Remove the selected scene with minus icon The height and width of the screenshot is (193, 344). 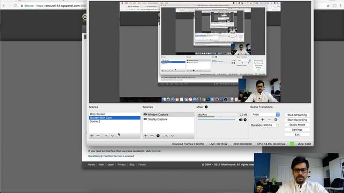pyautogui.click(x=98, y=136)
